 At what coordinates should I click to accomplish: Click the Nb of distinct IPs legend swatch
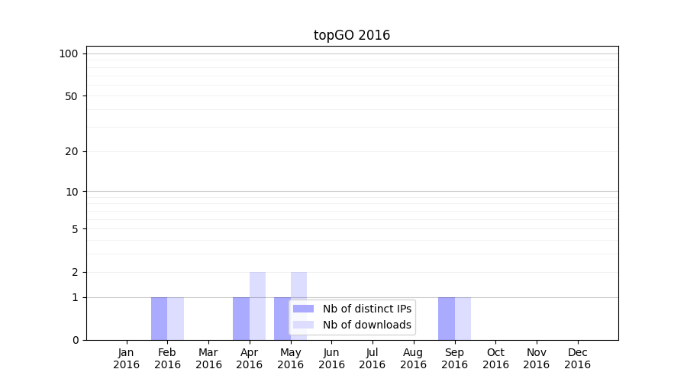[303, 309]
